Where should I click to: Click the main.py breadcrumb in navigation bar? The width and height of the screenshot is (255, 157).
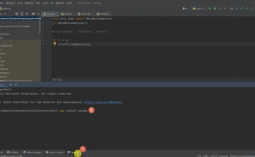(5, 9)
